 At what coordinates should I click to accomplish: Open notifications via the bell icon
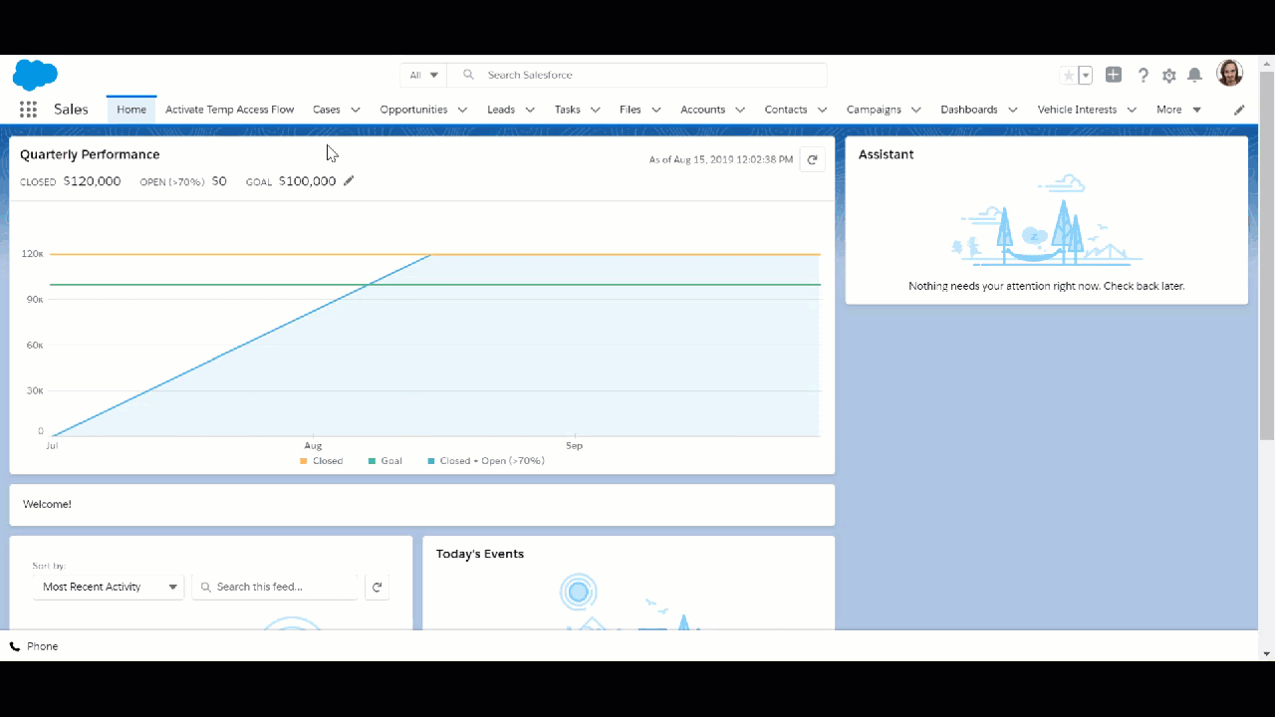(1195, 75)
